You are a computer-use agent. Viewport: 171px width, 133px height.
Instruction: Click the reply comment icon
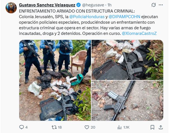pos(21,127)
